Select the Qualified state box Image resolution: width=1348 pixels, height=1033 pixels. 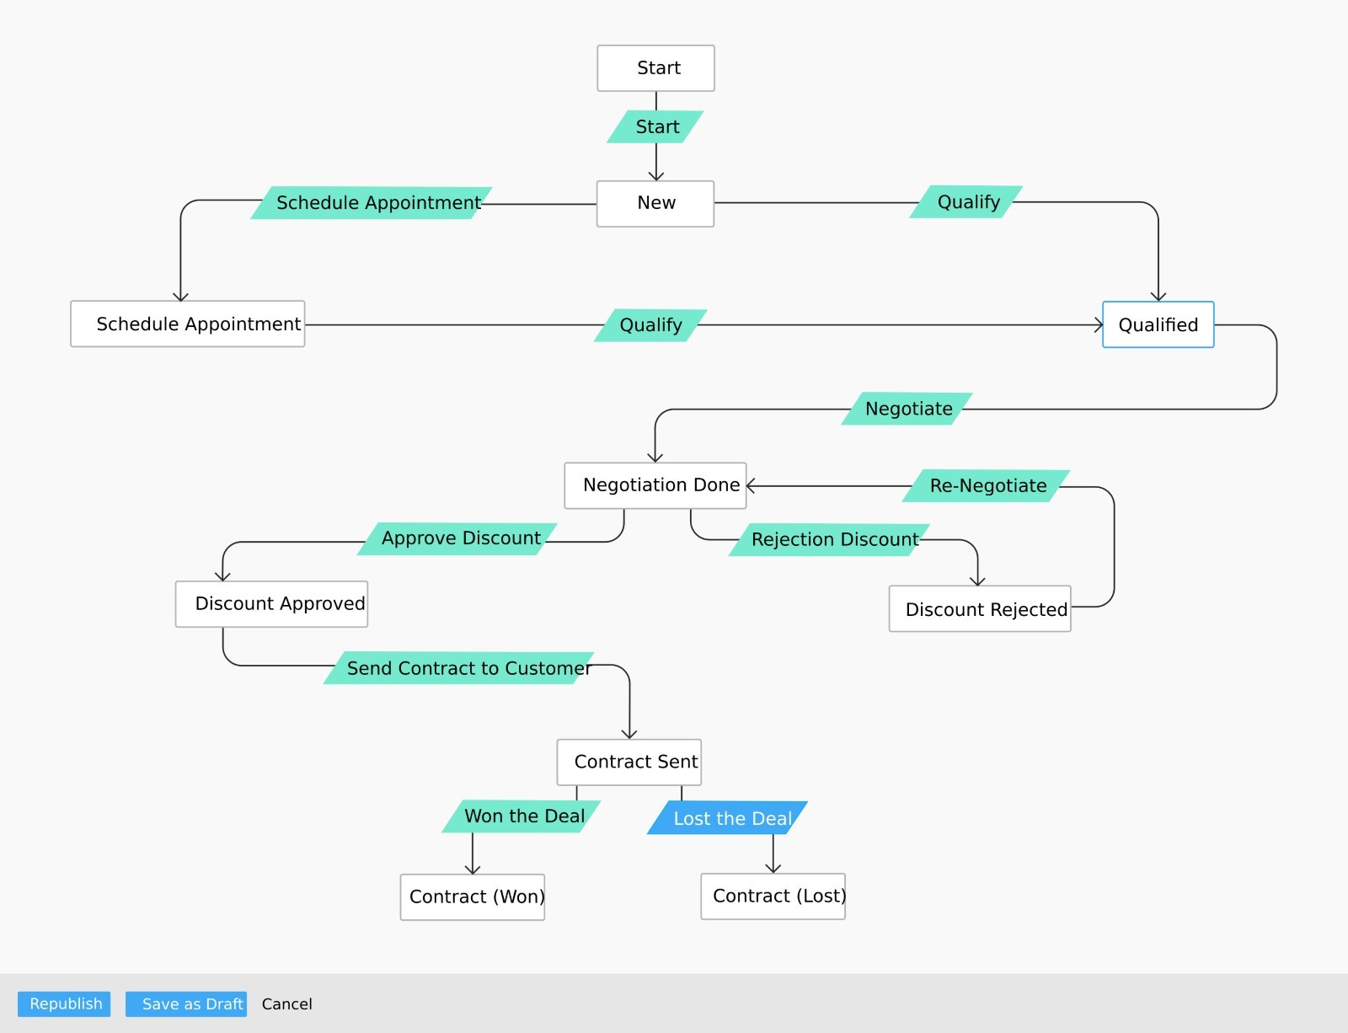pos(1158,324)
